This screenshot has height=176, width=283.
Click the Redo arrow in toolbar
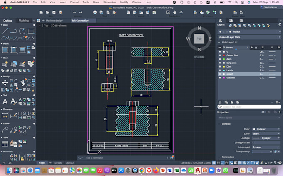click(81, 12)
